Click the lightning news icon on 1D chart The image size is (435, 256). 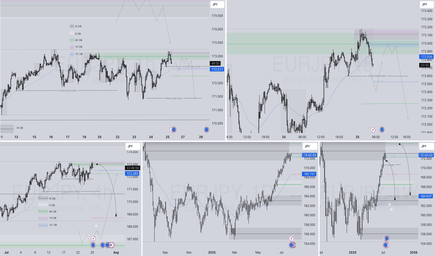pyautogui.click(x=292, y=239)
